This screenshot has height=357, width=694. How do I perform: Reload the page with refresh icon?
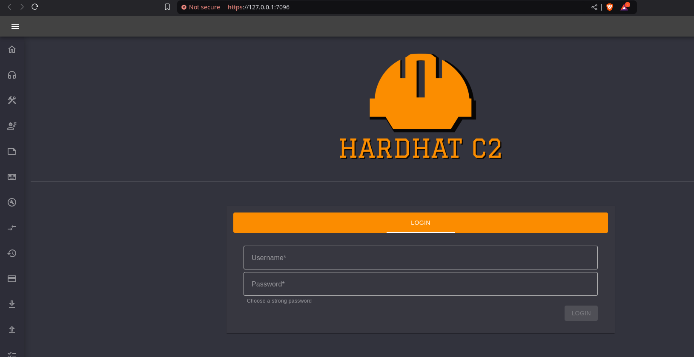coord(35,7)
